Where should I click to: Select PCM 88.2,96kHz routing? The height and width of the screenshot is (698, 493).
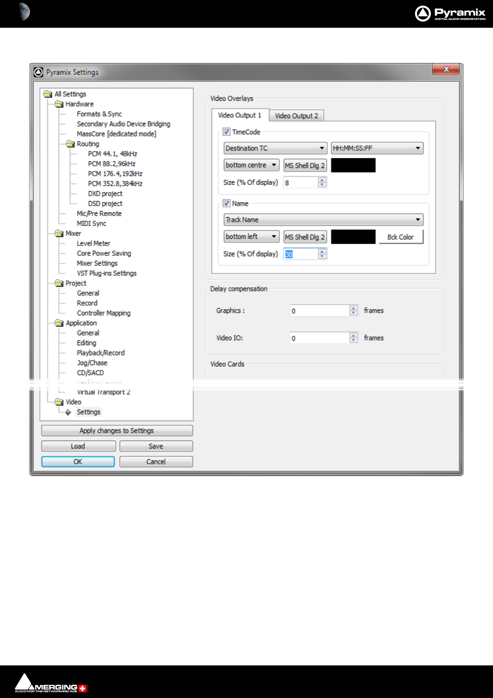pos(112,164)
